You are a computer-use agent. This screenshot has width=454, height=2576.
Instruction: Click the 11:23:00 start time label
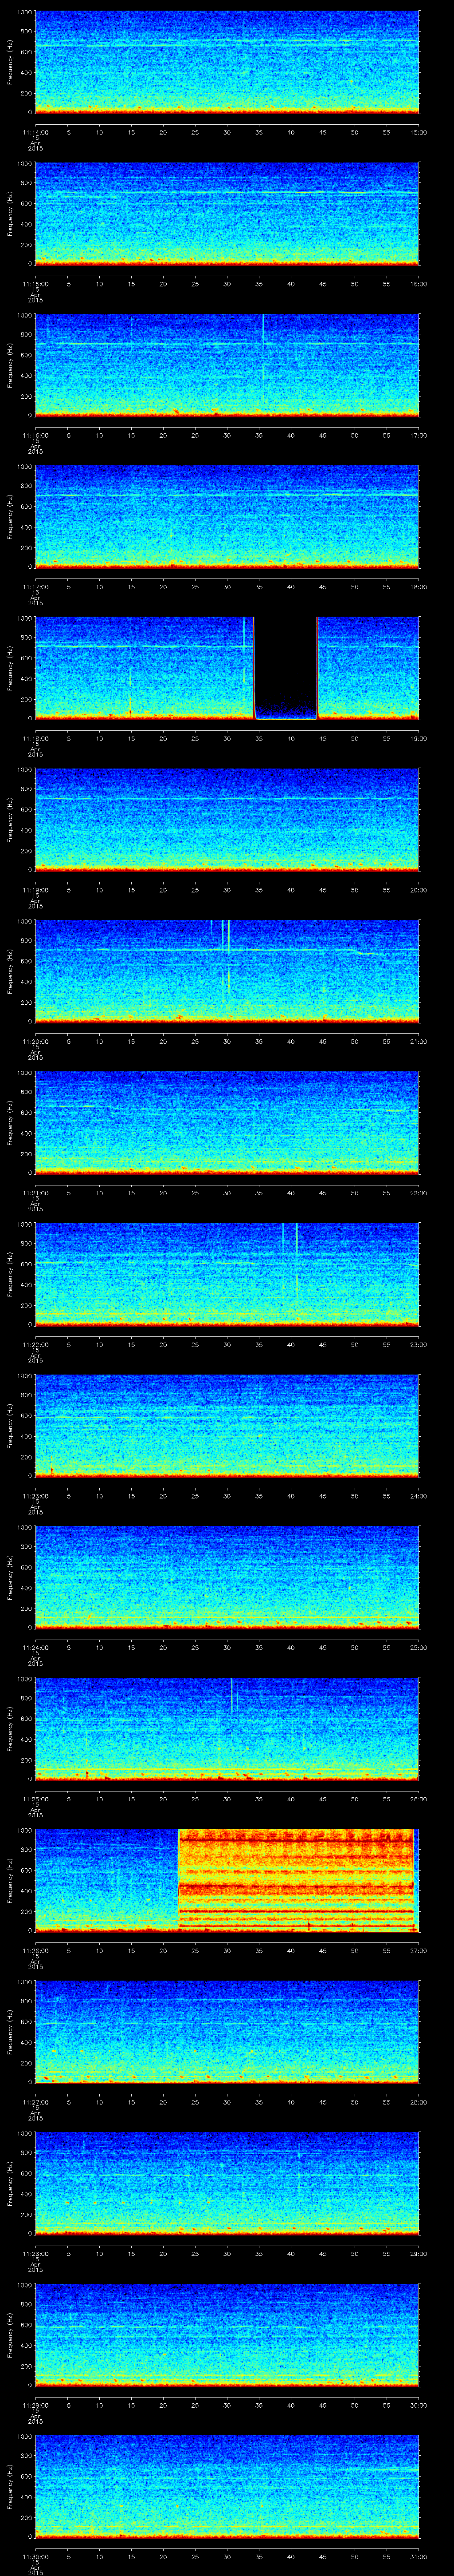pyautogui.click(x=35, y=1496)
